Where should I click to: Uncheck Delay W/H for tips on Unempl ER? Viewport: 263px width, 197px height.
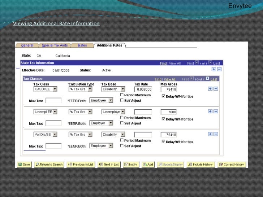tap(163, 119)
